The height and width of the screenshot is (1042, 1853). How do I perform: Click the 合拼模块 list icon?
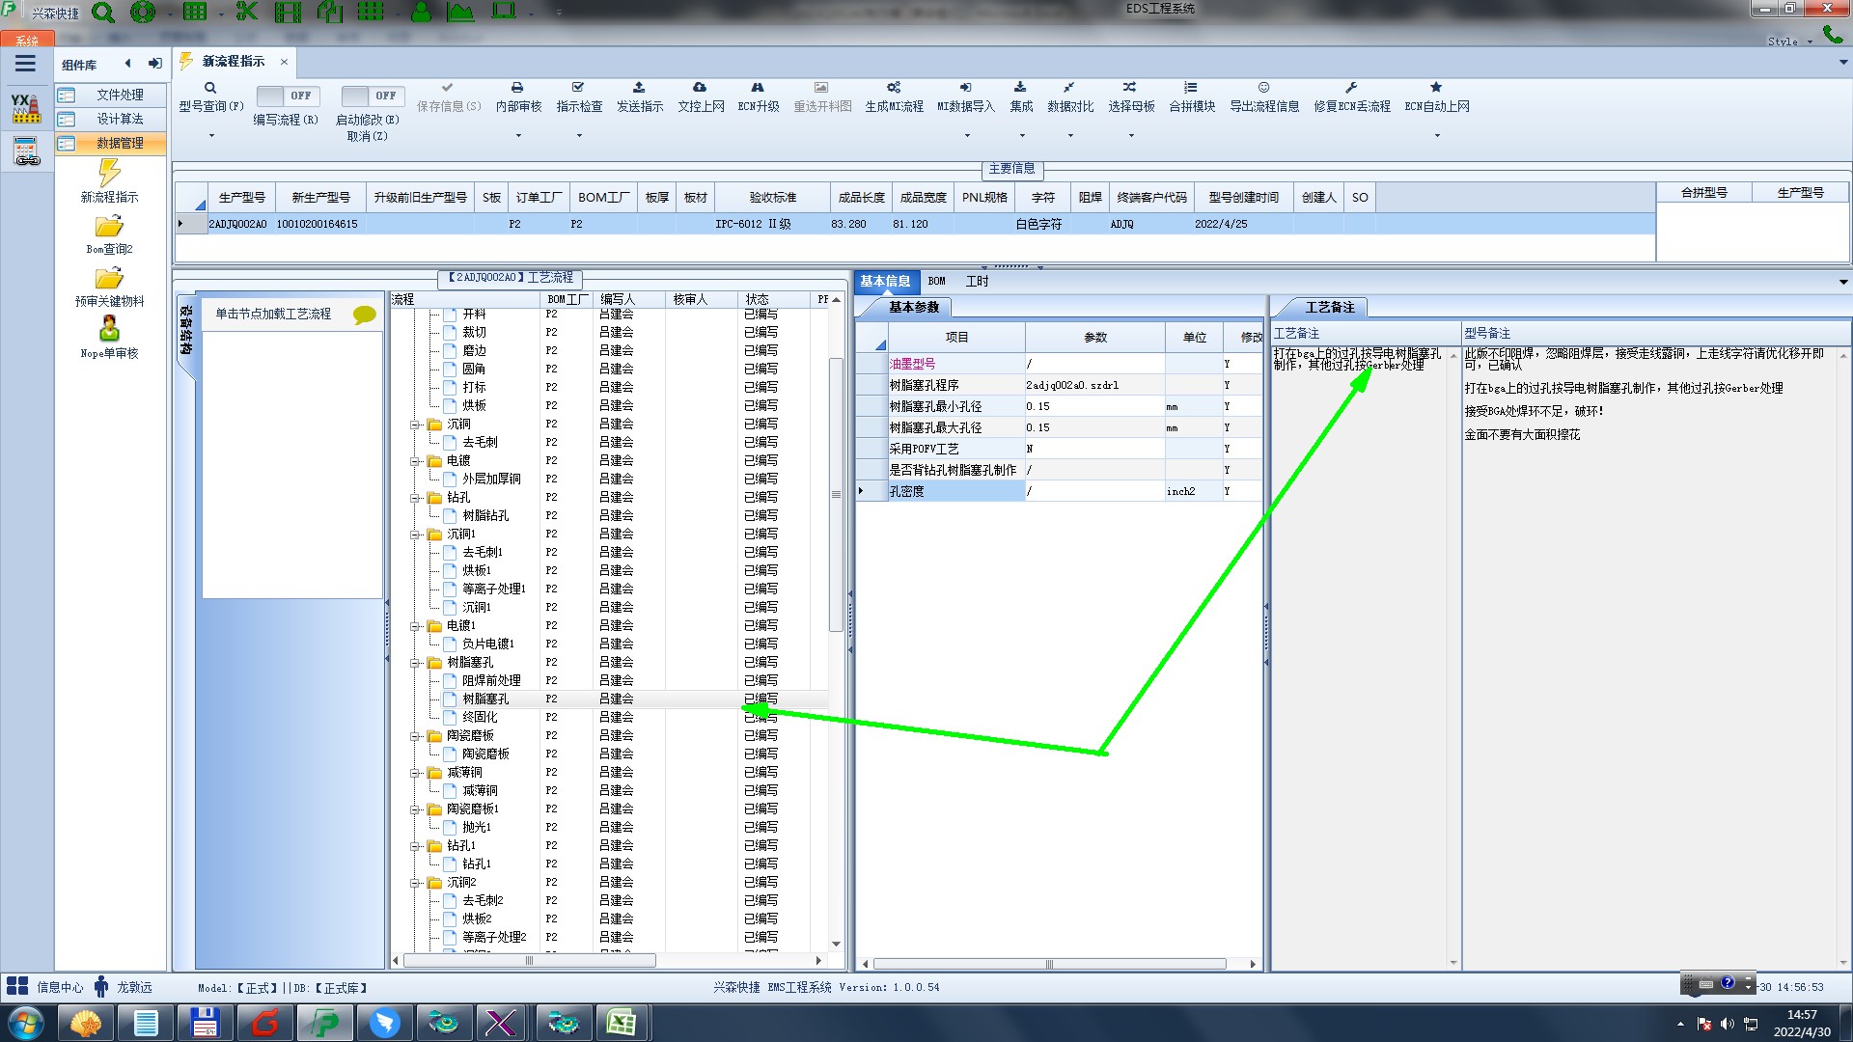[x=1191, y=88]
